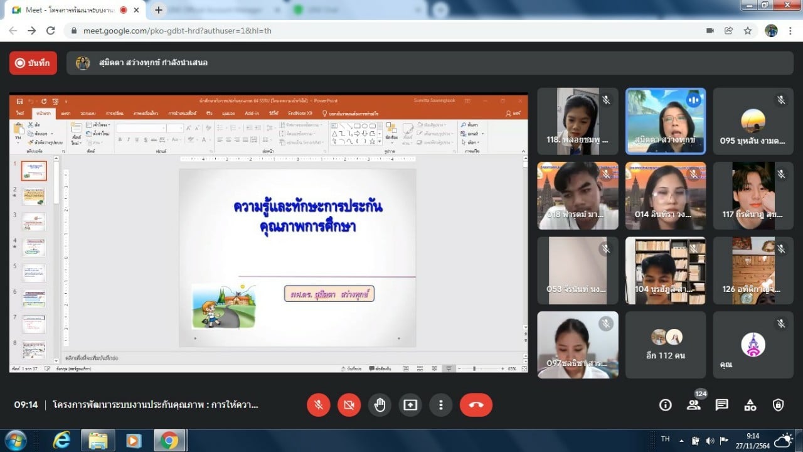Screen dimensions: 803x452
Task: Click the red recording indicator button
Action: tap(33, 63)
